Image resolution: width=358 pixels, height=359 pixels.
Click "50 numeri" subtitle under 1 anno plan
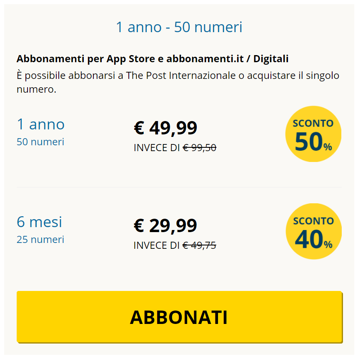click(x=40, y=142)
